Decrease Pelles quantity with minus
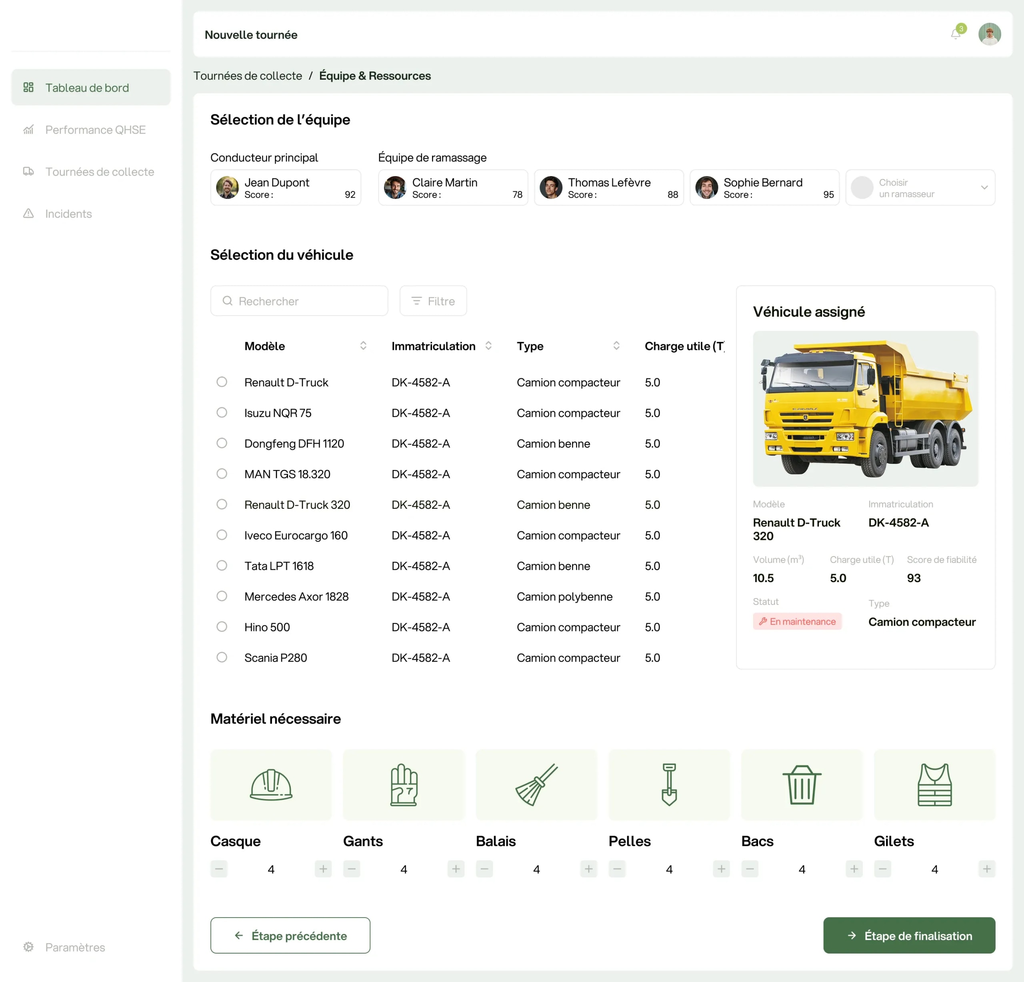 pos(617,869)
